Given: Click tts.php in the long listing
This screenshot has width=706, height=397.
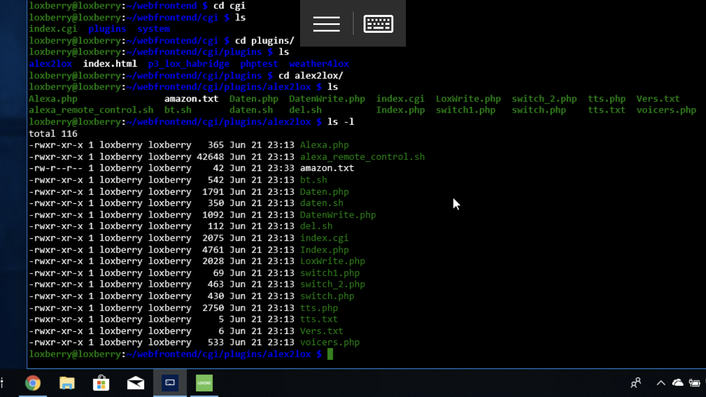Looking at the screenshot, I should point(319,308).
